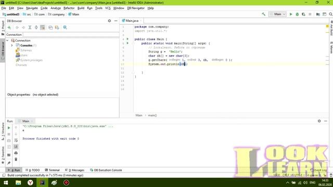Viewport: 333px width, 187px height.
Task: Click run gutter arrow beside main method
Action: click(x=127, y=43)
